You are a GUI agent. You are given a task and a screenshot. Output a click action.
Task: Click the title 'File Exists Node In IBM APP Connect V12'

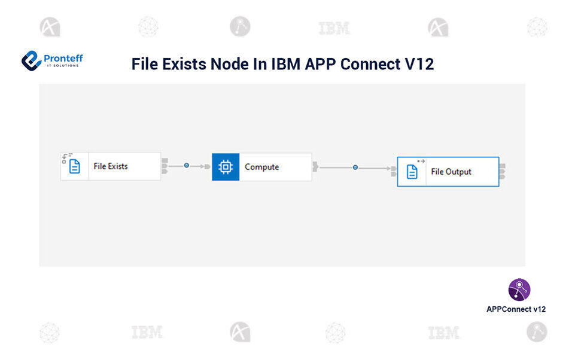click(x=282, y=64)
